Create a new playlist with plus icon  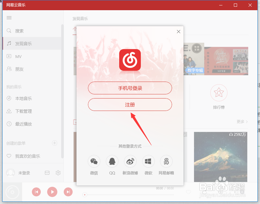tap(54, 143)
